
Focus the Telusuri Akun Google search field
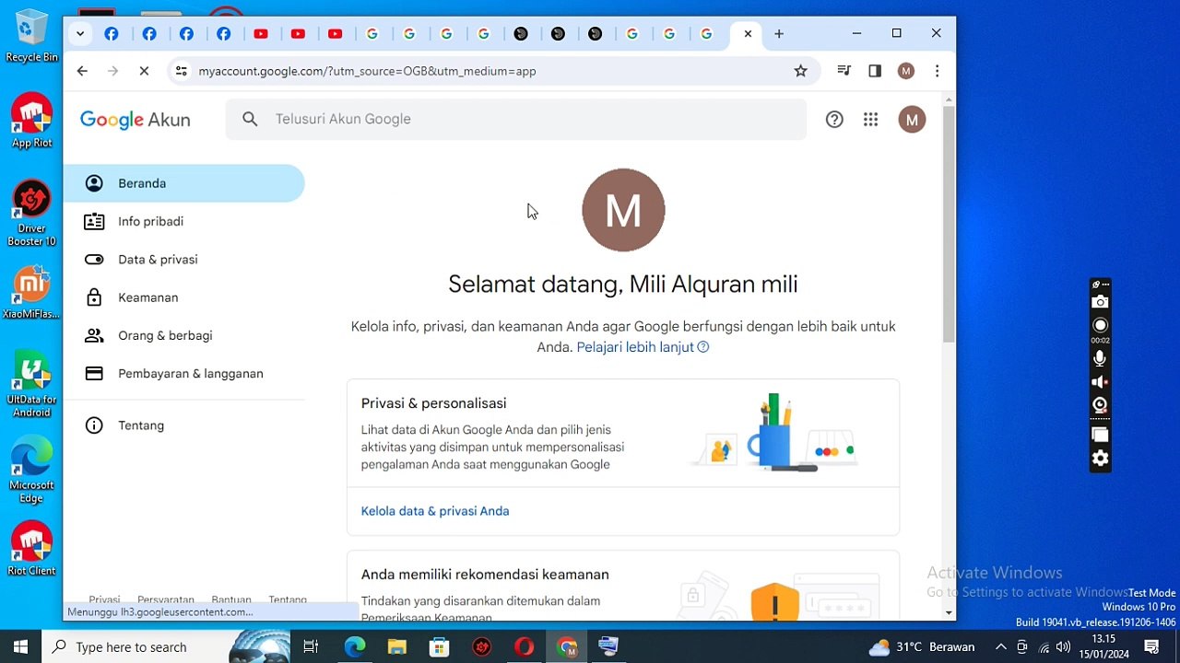click(516, 119)
